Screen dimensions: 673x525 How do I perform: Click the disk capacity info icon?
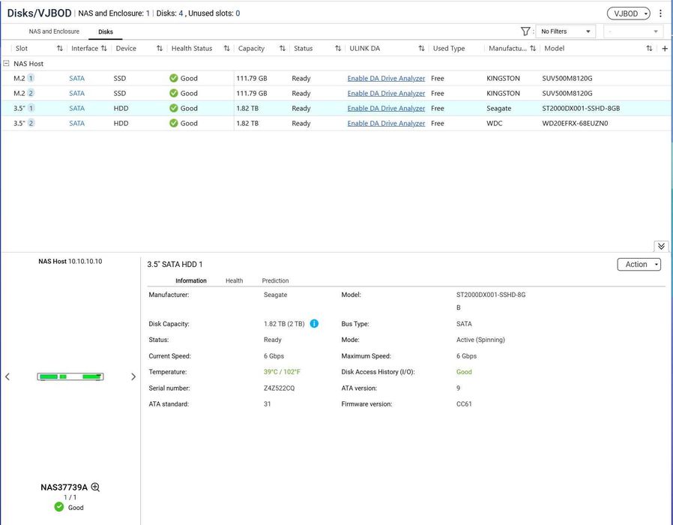click(314, 323)
